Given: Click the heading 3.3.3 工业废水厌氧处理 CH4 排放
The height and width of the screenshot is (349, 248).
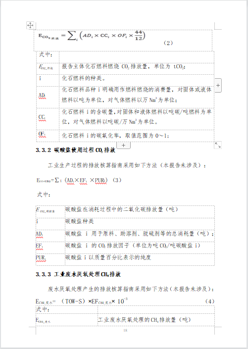Looking at the screenshot, I should 78,274.
